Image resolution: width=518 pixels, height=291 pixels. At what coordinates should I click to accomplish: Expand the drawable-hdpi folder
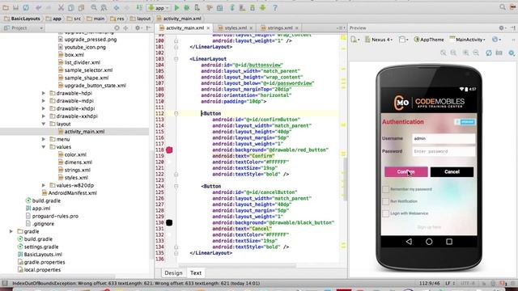43,94
